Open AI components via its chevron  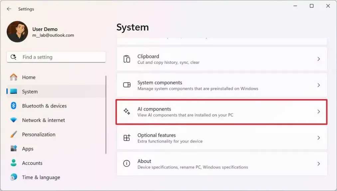318,111
